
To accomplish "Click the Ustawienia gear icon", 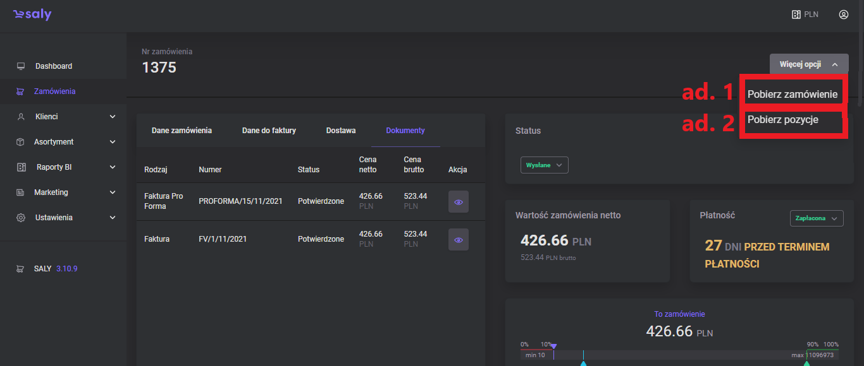I will pos(20,218).
